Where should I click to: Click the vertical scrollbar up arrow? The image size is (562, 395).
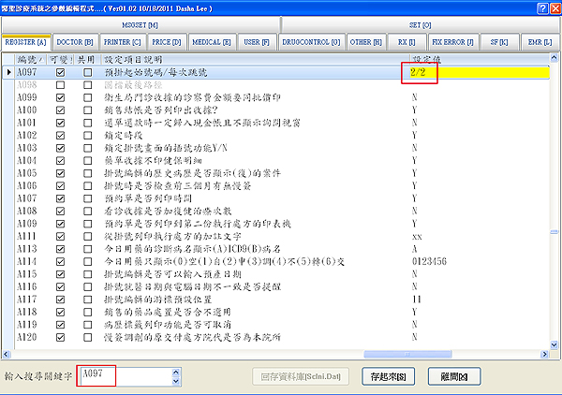point(554,58)
